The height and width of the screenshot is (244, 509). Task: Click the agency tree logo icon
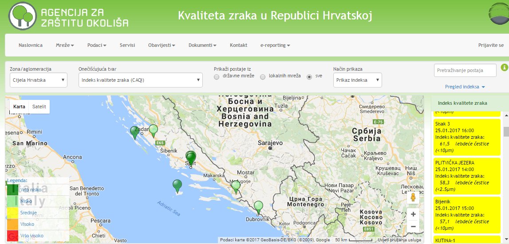point(22,16)
